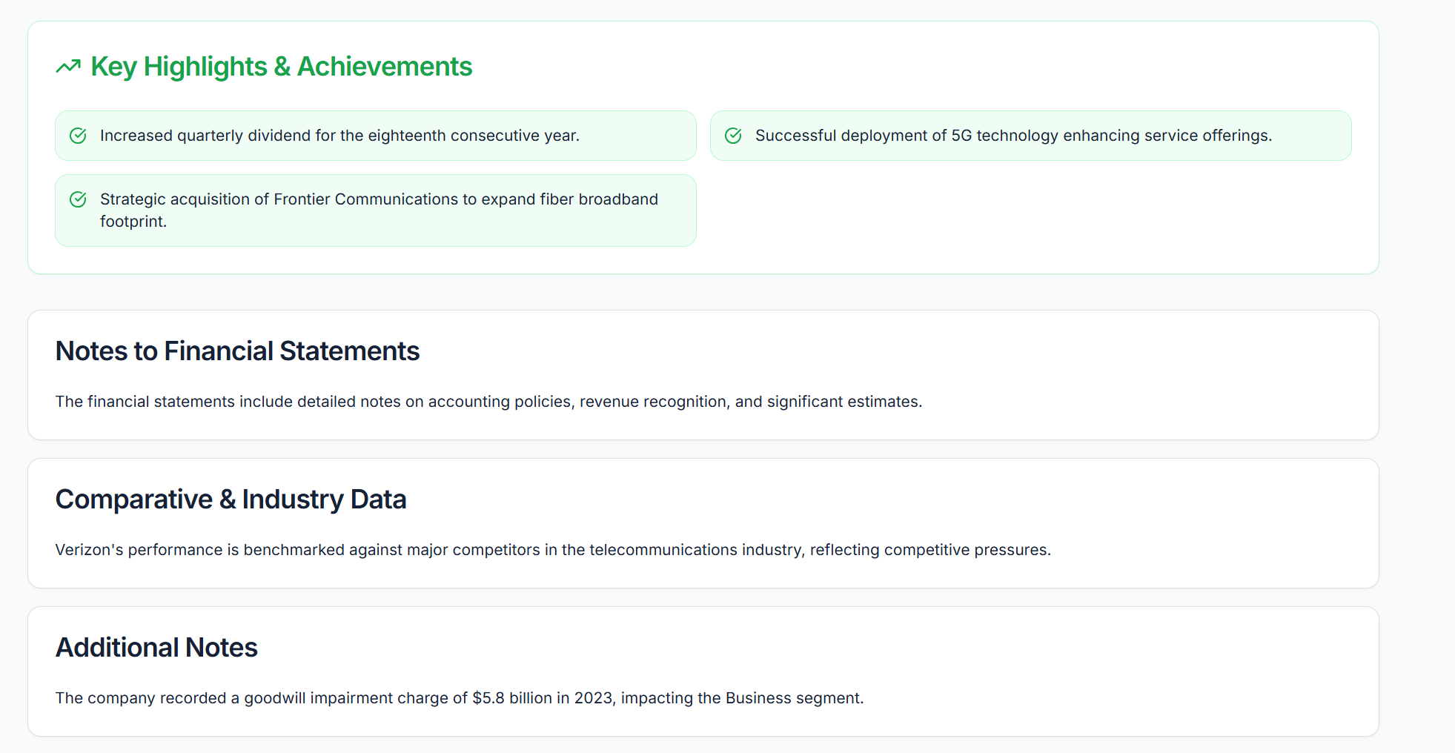Image resolution: width=1455 pixels, height=753 pixels.
Task: Click the Additional Notes heading
Action: (x=156, y=648)
